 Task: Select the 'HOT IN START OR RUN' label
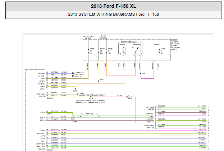[88, 37]
